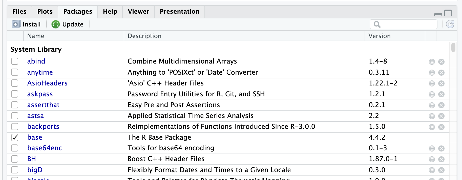
Task: Click the green Update packages icon
Action: [x=55, y=24]
